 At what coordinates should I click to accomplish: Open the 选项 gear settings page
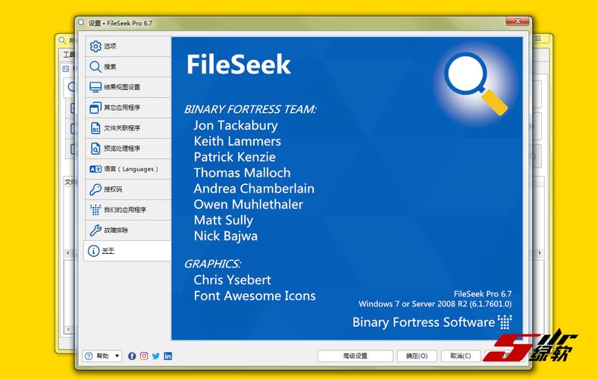click(x=128, y=46)
